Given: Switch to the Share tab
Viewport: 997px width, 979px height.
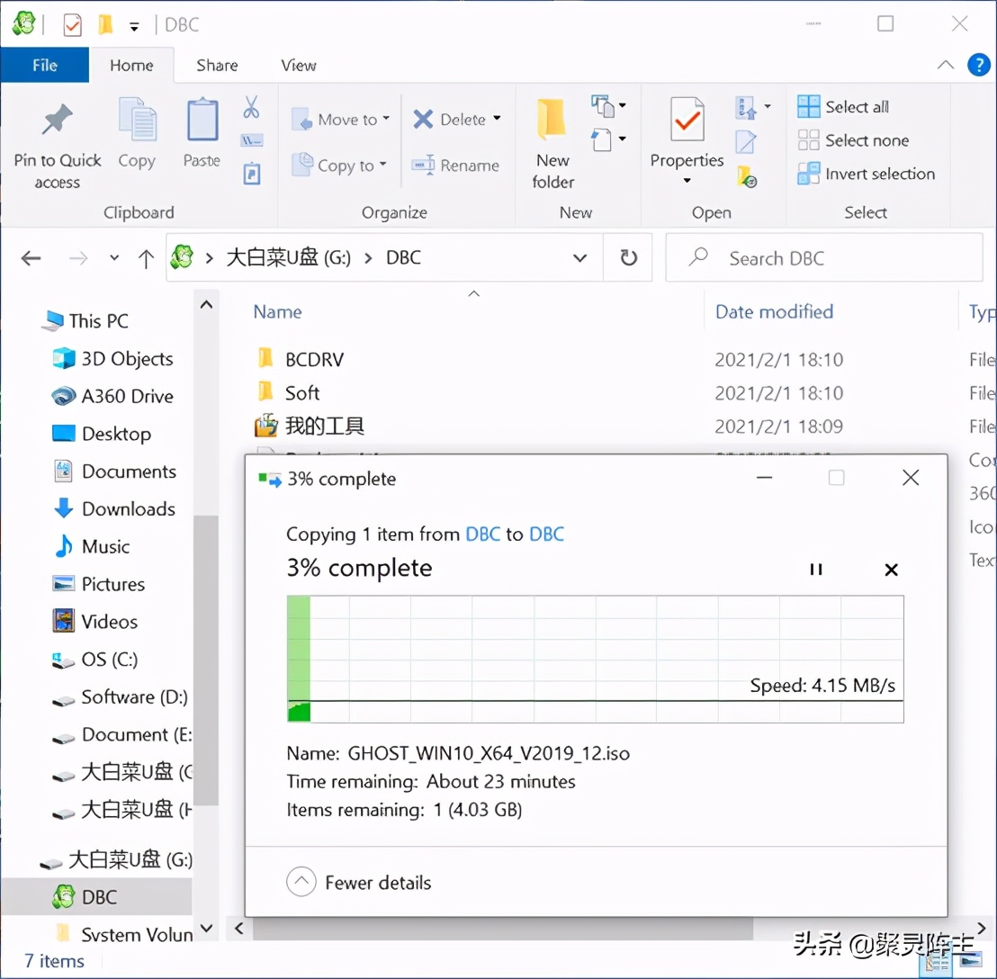Looking at the screenshot, I should pyautogui.click(x=217, y=66).
